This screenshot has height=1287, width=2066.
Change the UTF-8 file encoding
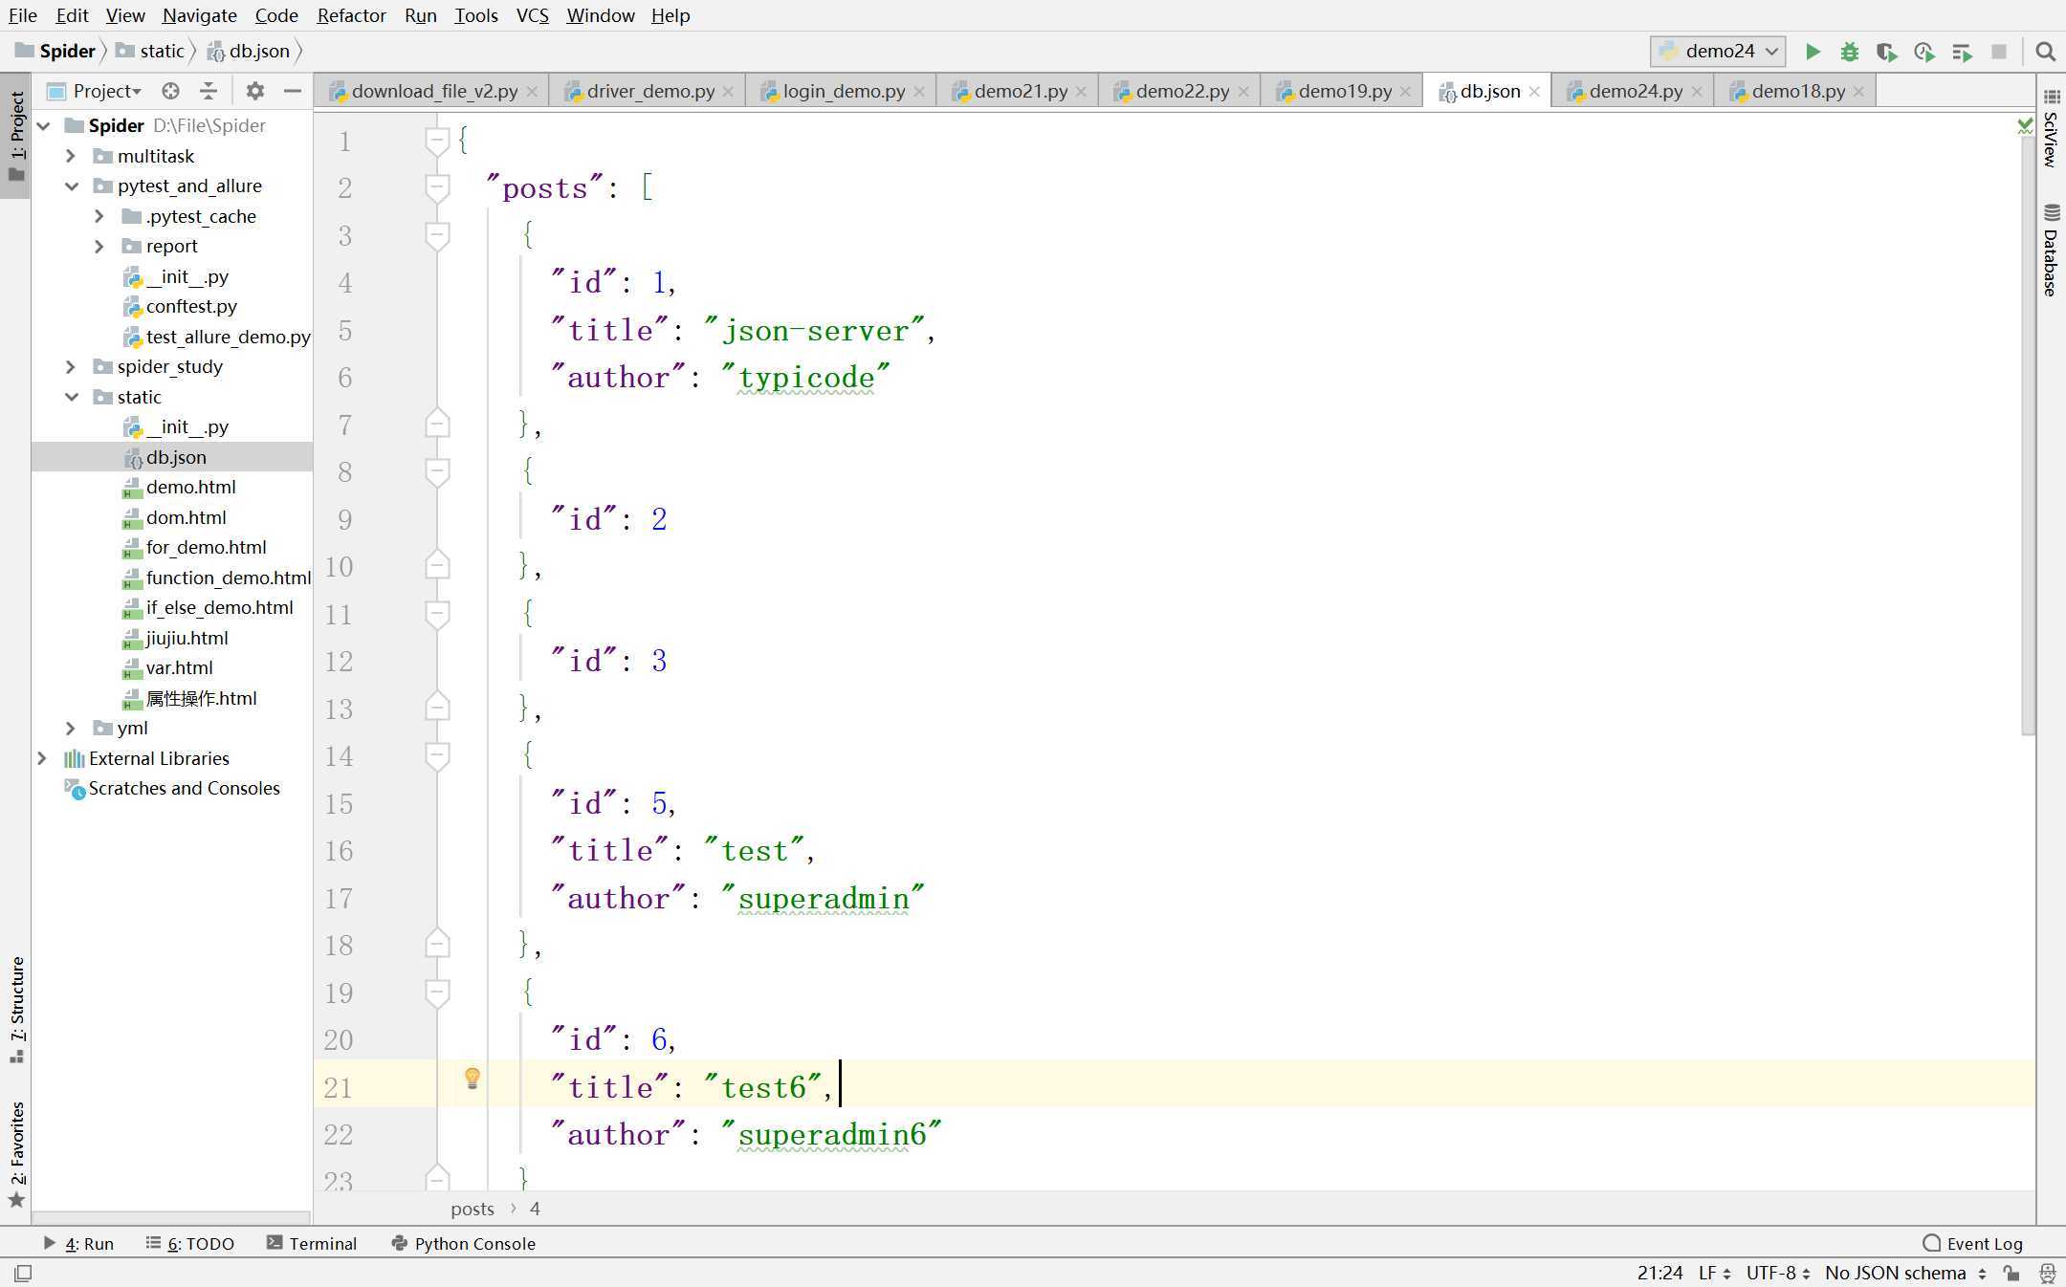coord(1777,1273)
